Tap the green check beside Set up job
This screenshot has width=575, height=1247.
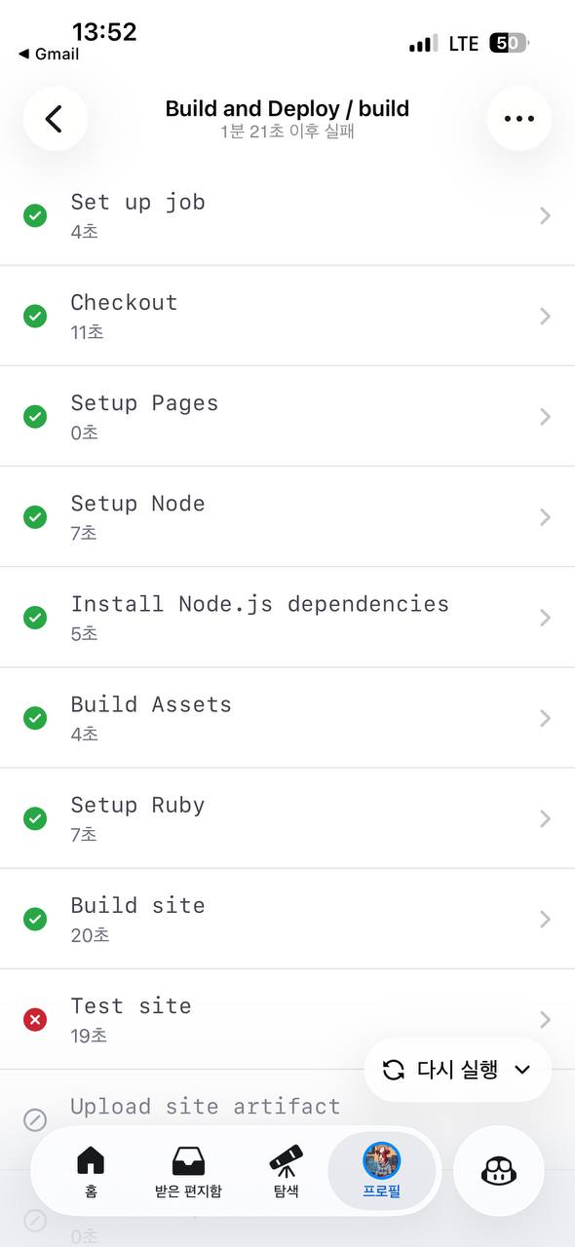(x=35, y=215)
